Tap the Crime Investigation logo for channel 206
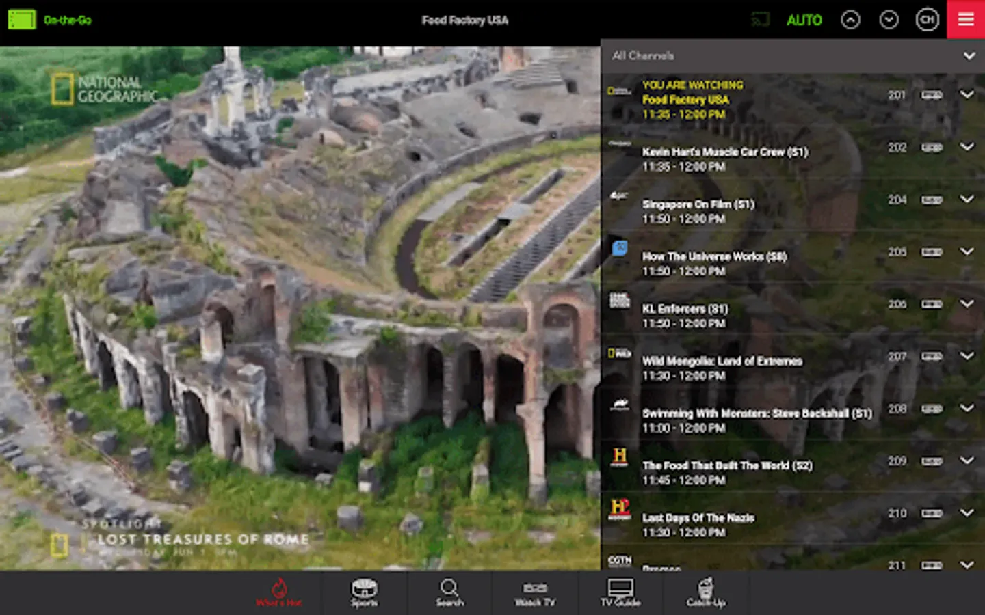 coord(620,300)
